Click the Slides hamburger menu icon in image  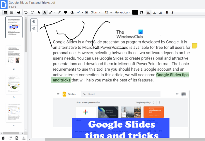pos(58,94)
